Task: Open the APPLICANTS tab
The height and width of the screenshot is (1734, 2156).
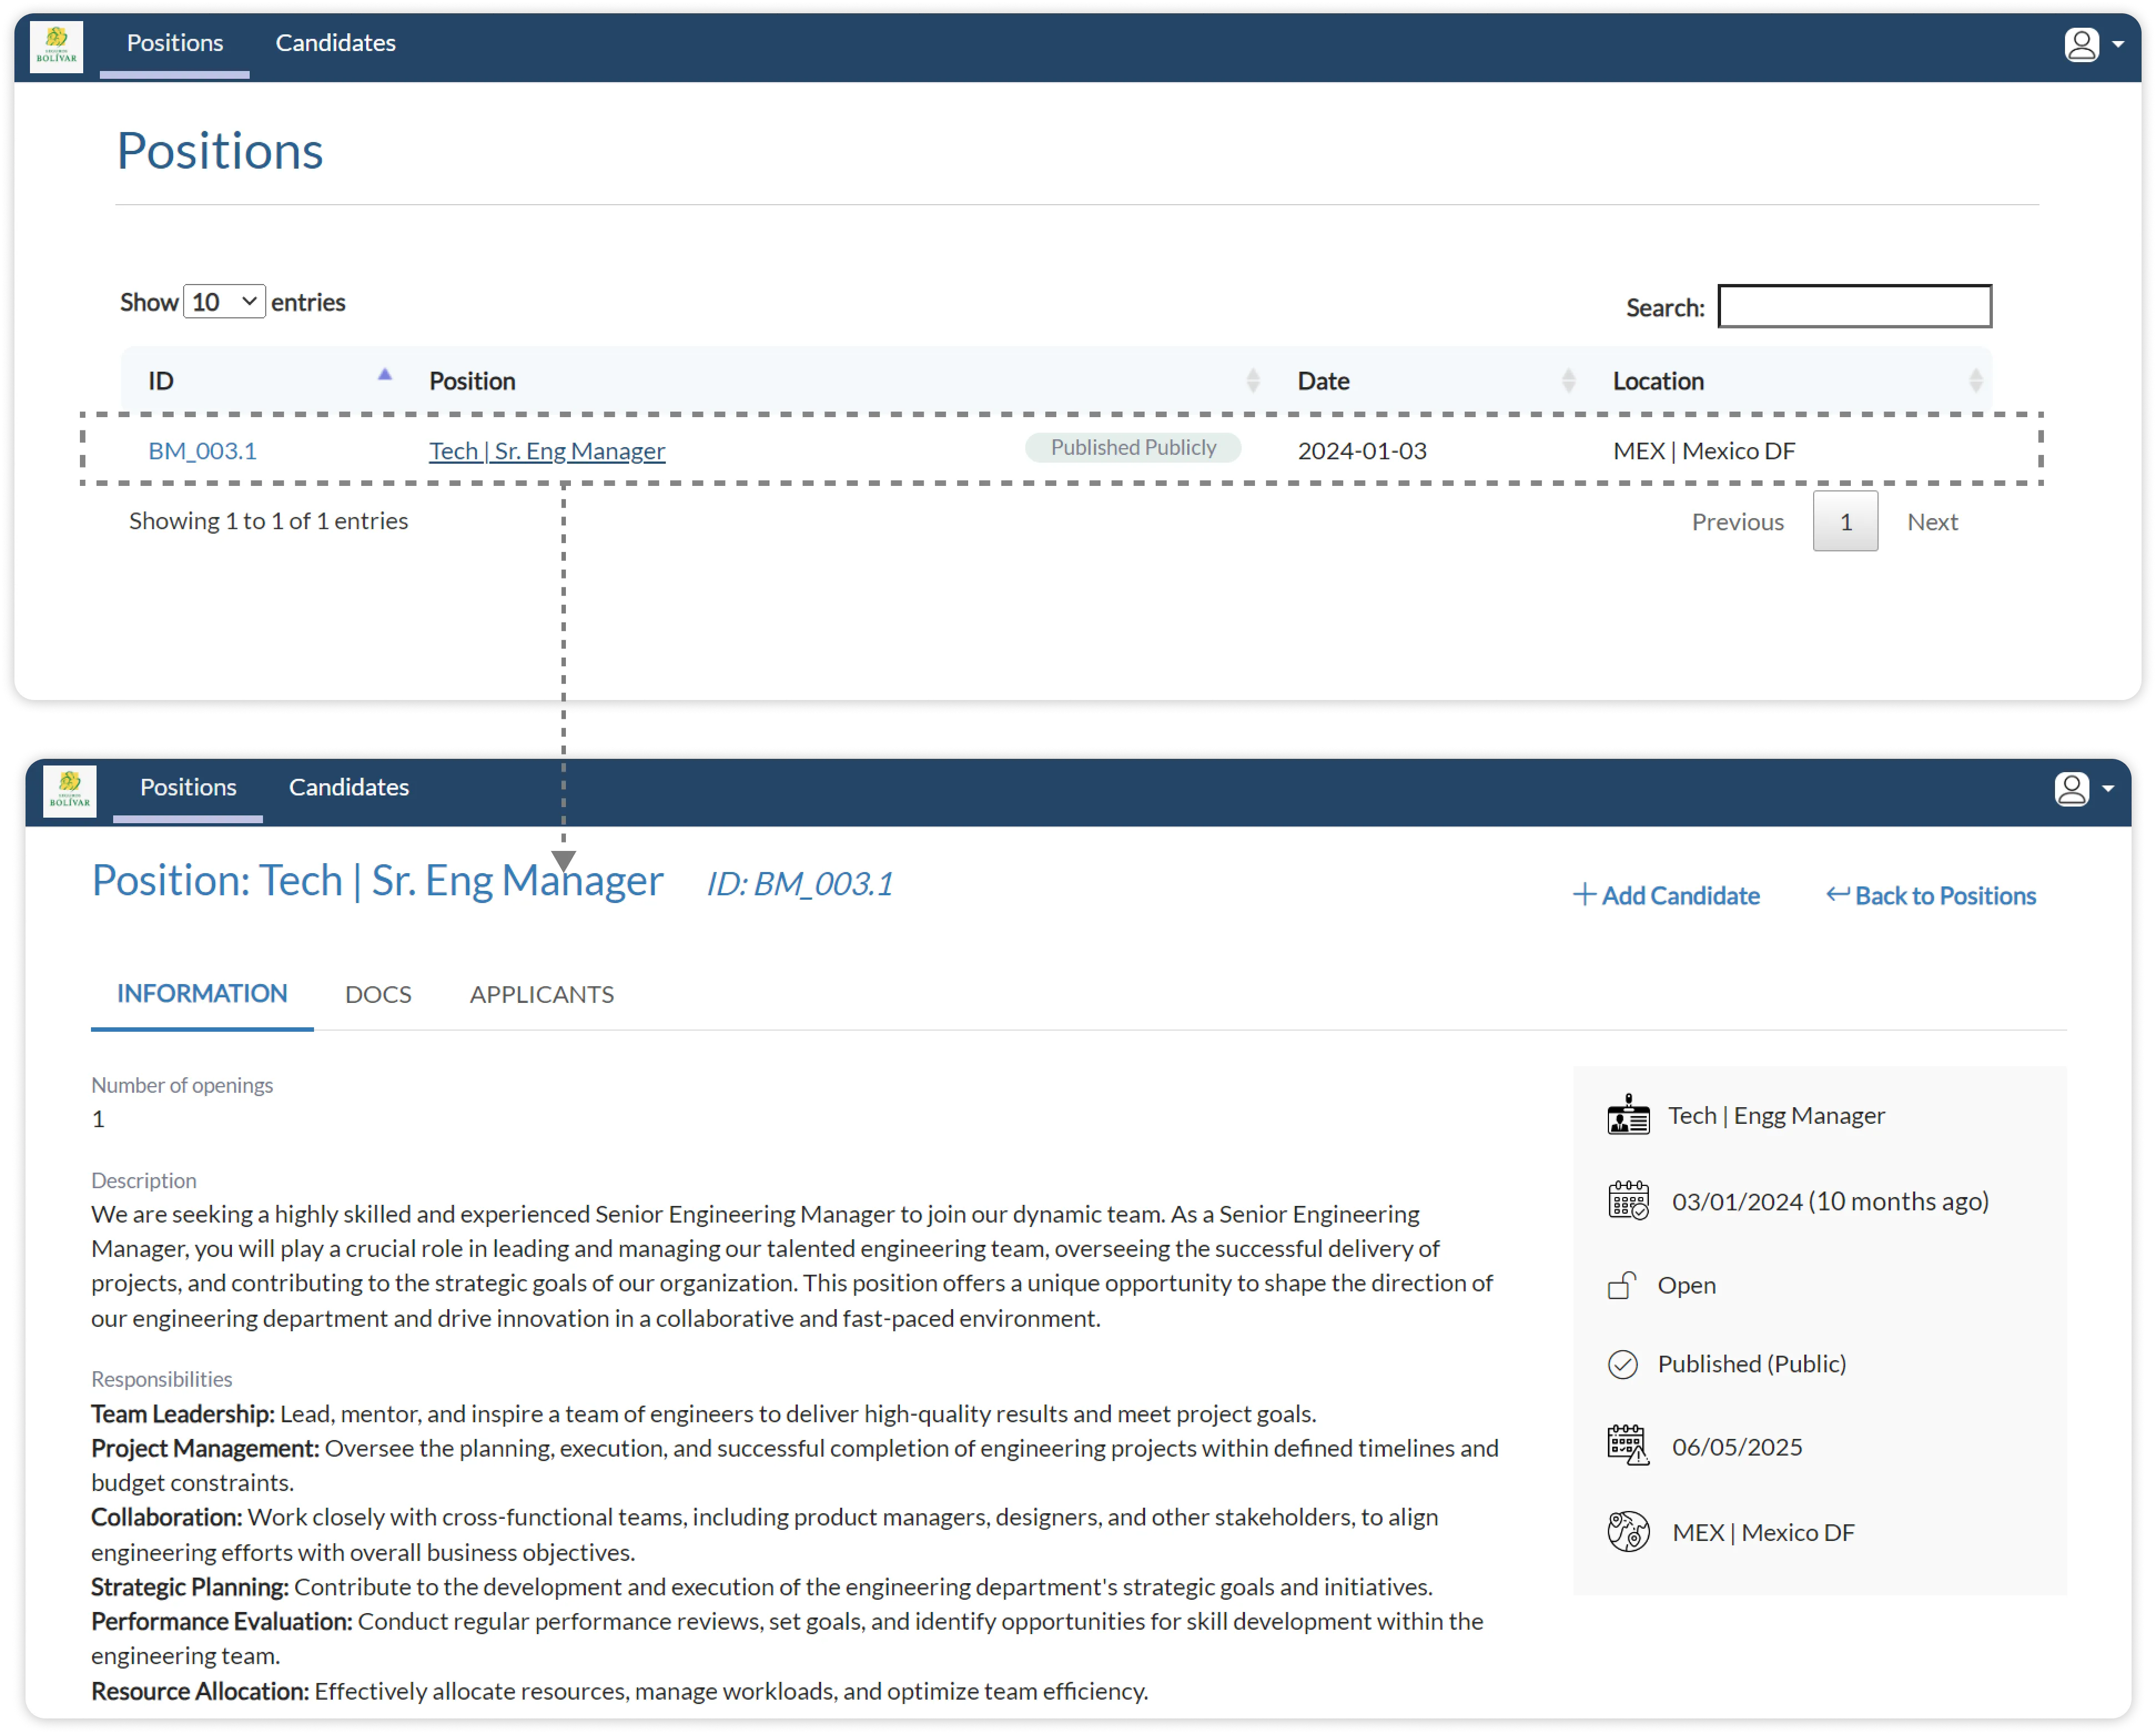Action: click(x=541, y=994)
